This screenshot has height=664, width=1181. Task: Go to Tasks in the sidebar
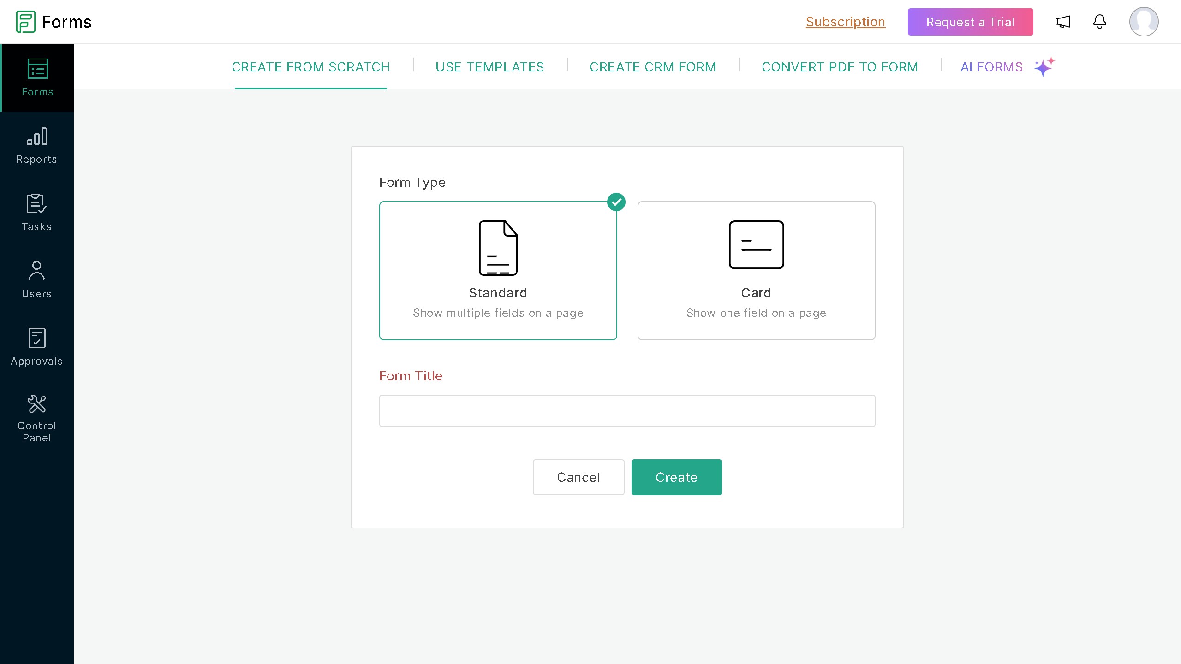(37, 213)
